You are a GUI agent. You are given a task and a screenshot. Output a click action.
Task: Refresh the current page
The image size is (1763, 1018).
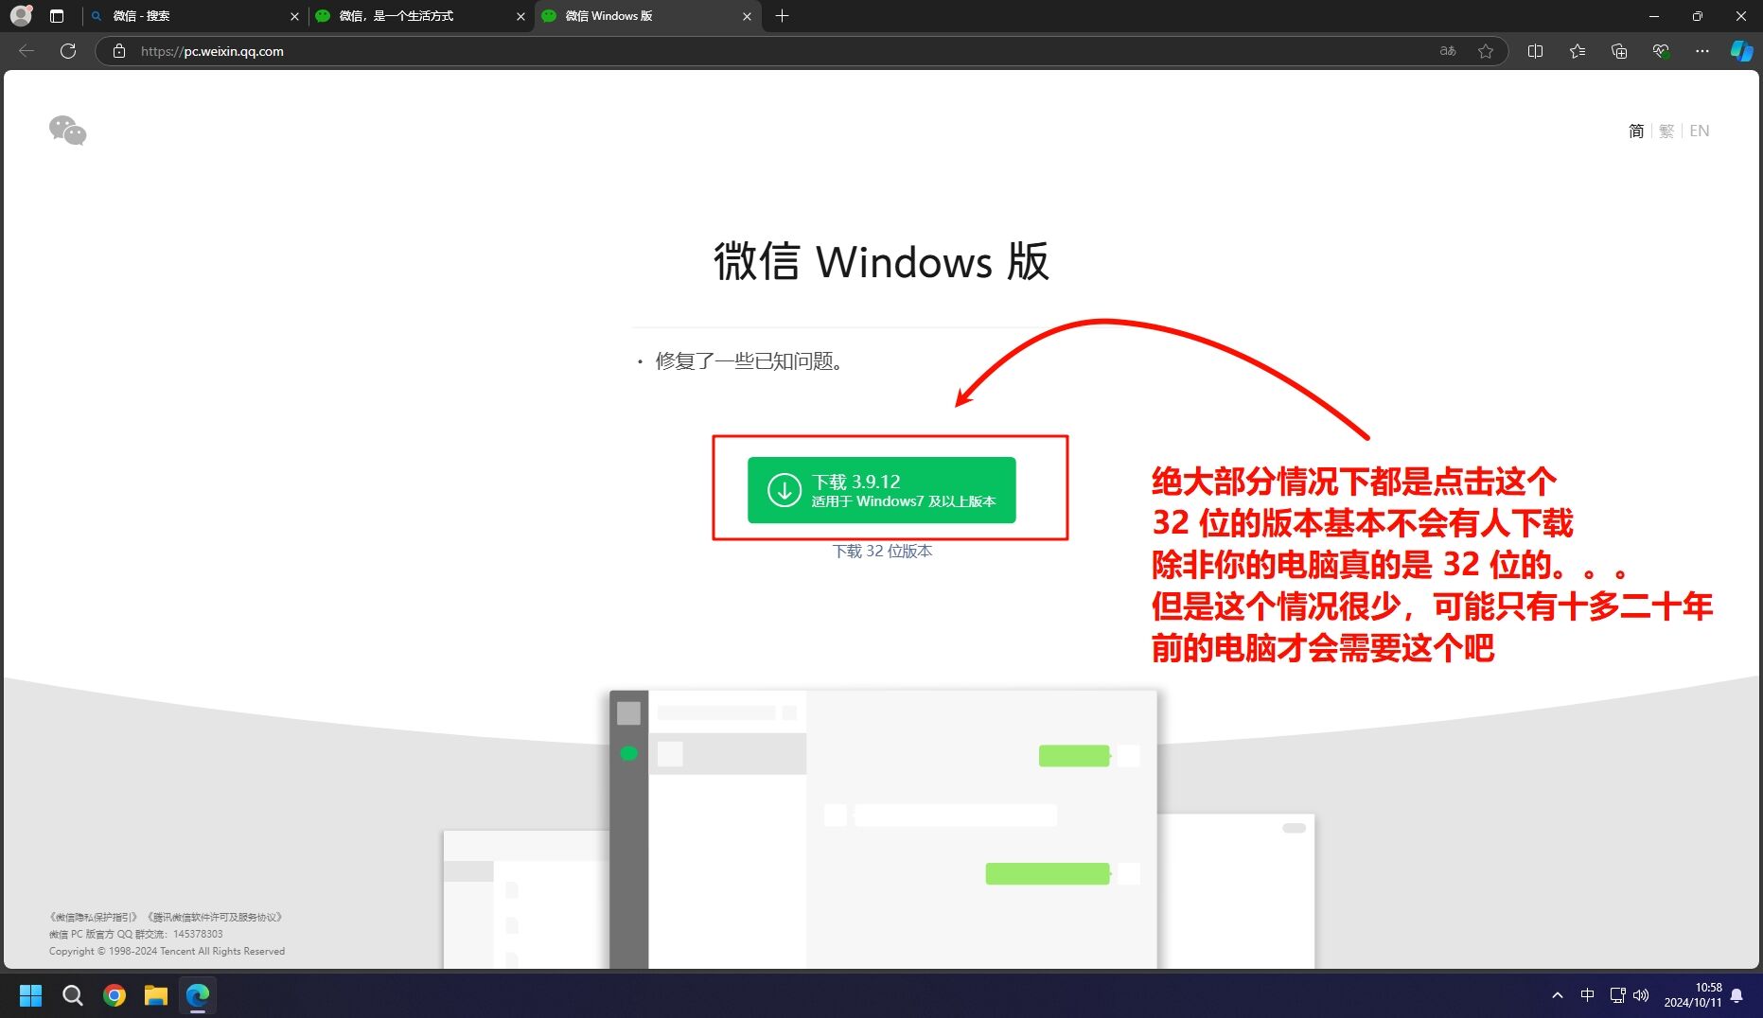(68, 51)
